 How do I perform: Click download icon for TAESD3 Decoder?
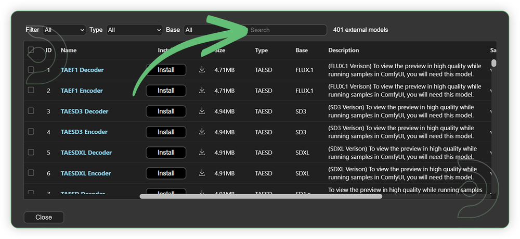tap(202, 111)
